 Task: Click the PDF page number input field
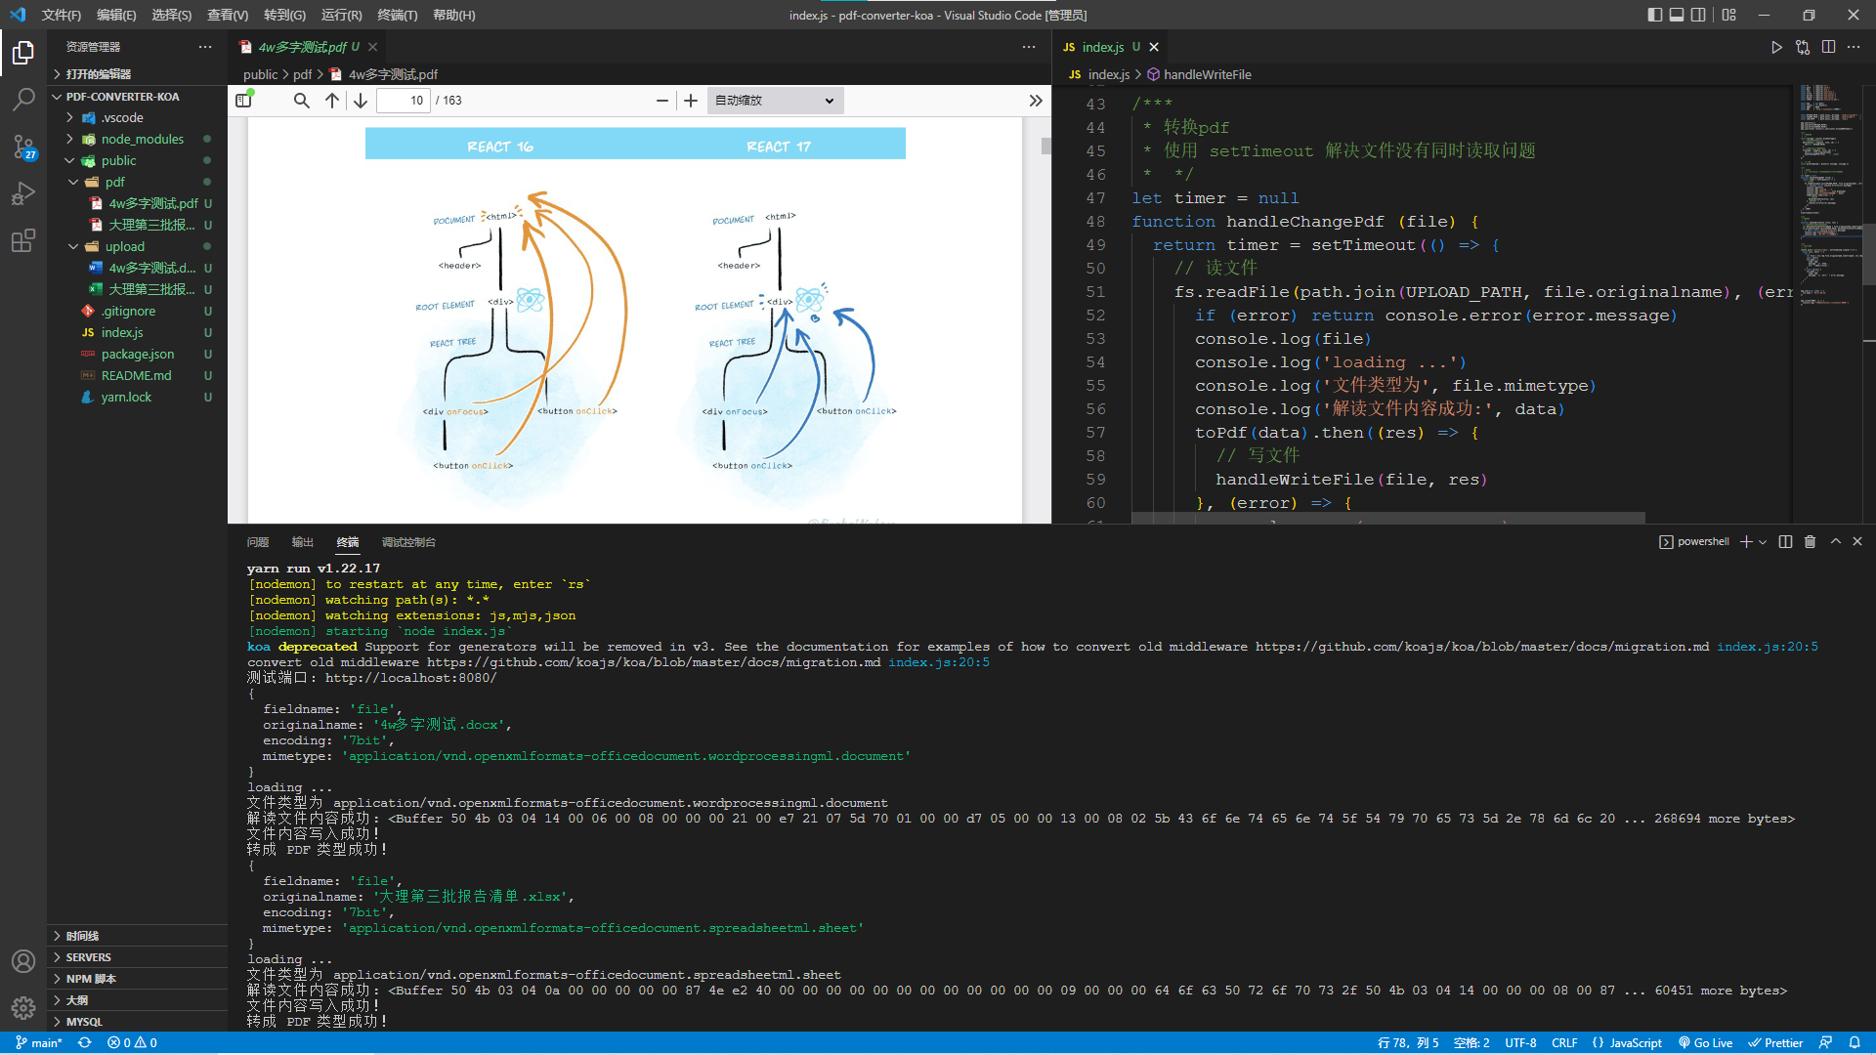(x=405, y=101)
